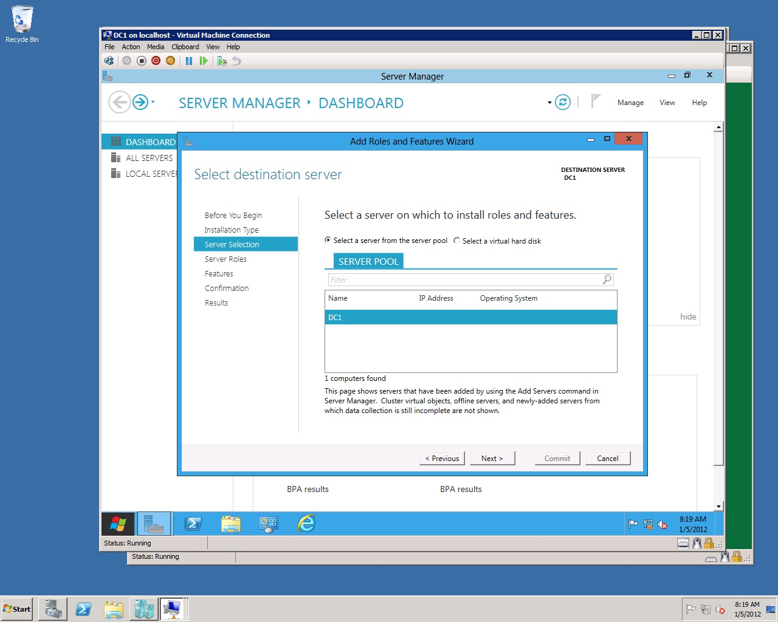Viewport: 778px width, 622px height.
Task: Click the green Reset VM icon
Action: 204,61
